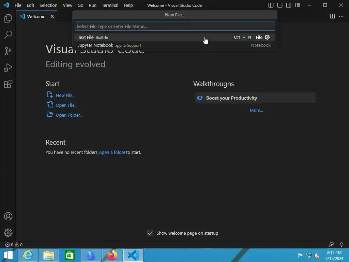Open the Run and Debug view

(x=8, y=68)
